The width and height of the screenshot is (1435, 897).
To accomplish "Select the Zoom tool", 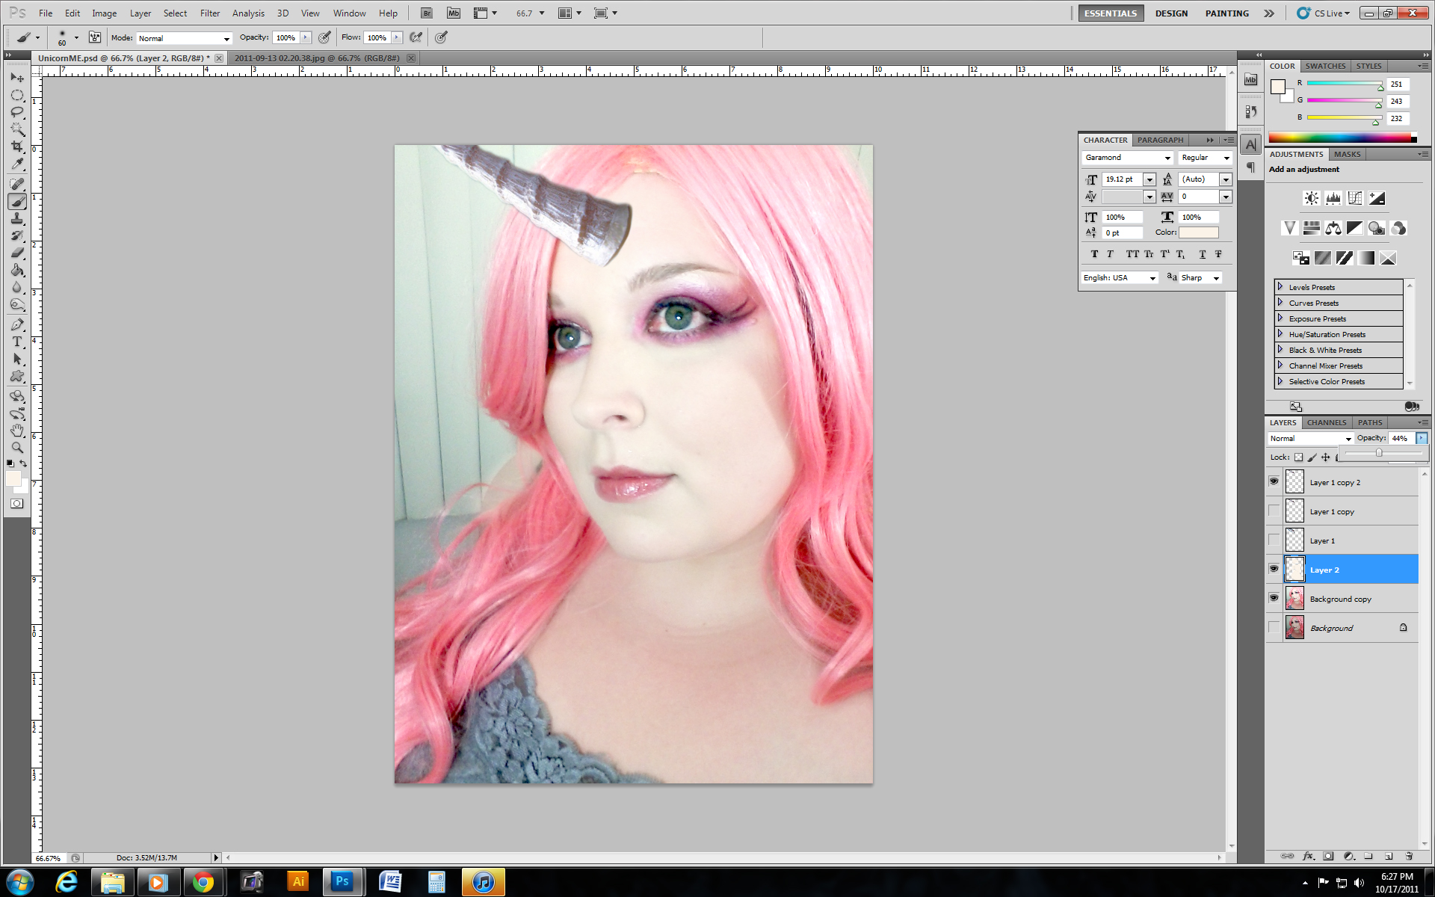I will tap(17, 448).
